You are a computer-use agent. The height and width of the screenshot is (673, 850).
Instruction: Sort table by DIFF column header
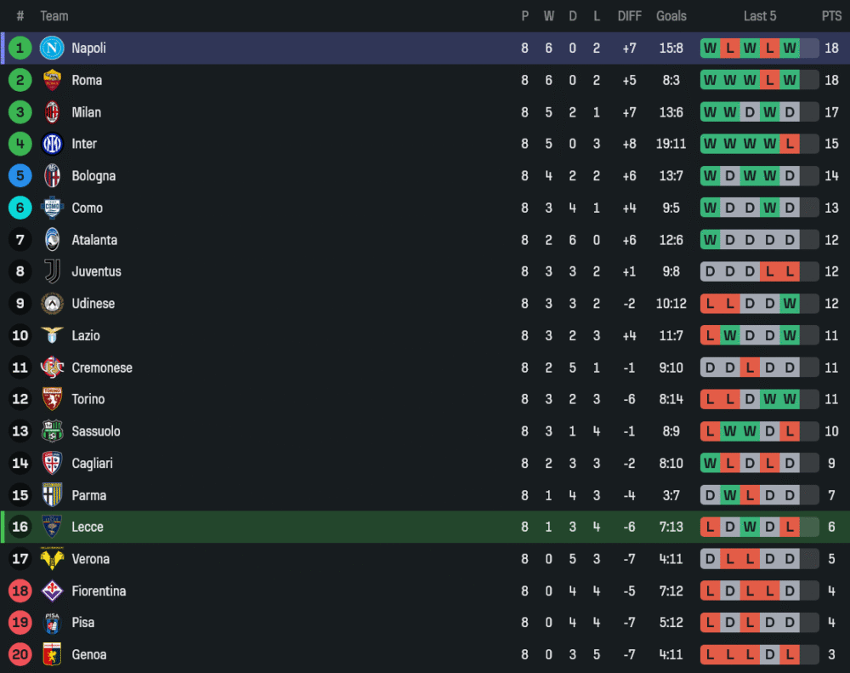[x=629, y=16]
